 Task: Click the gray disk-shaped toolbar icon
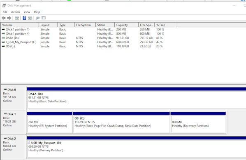pyautogui.click(x=38, y=18)
